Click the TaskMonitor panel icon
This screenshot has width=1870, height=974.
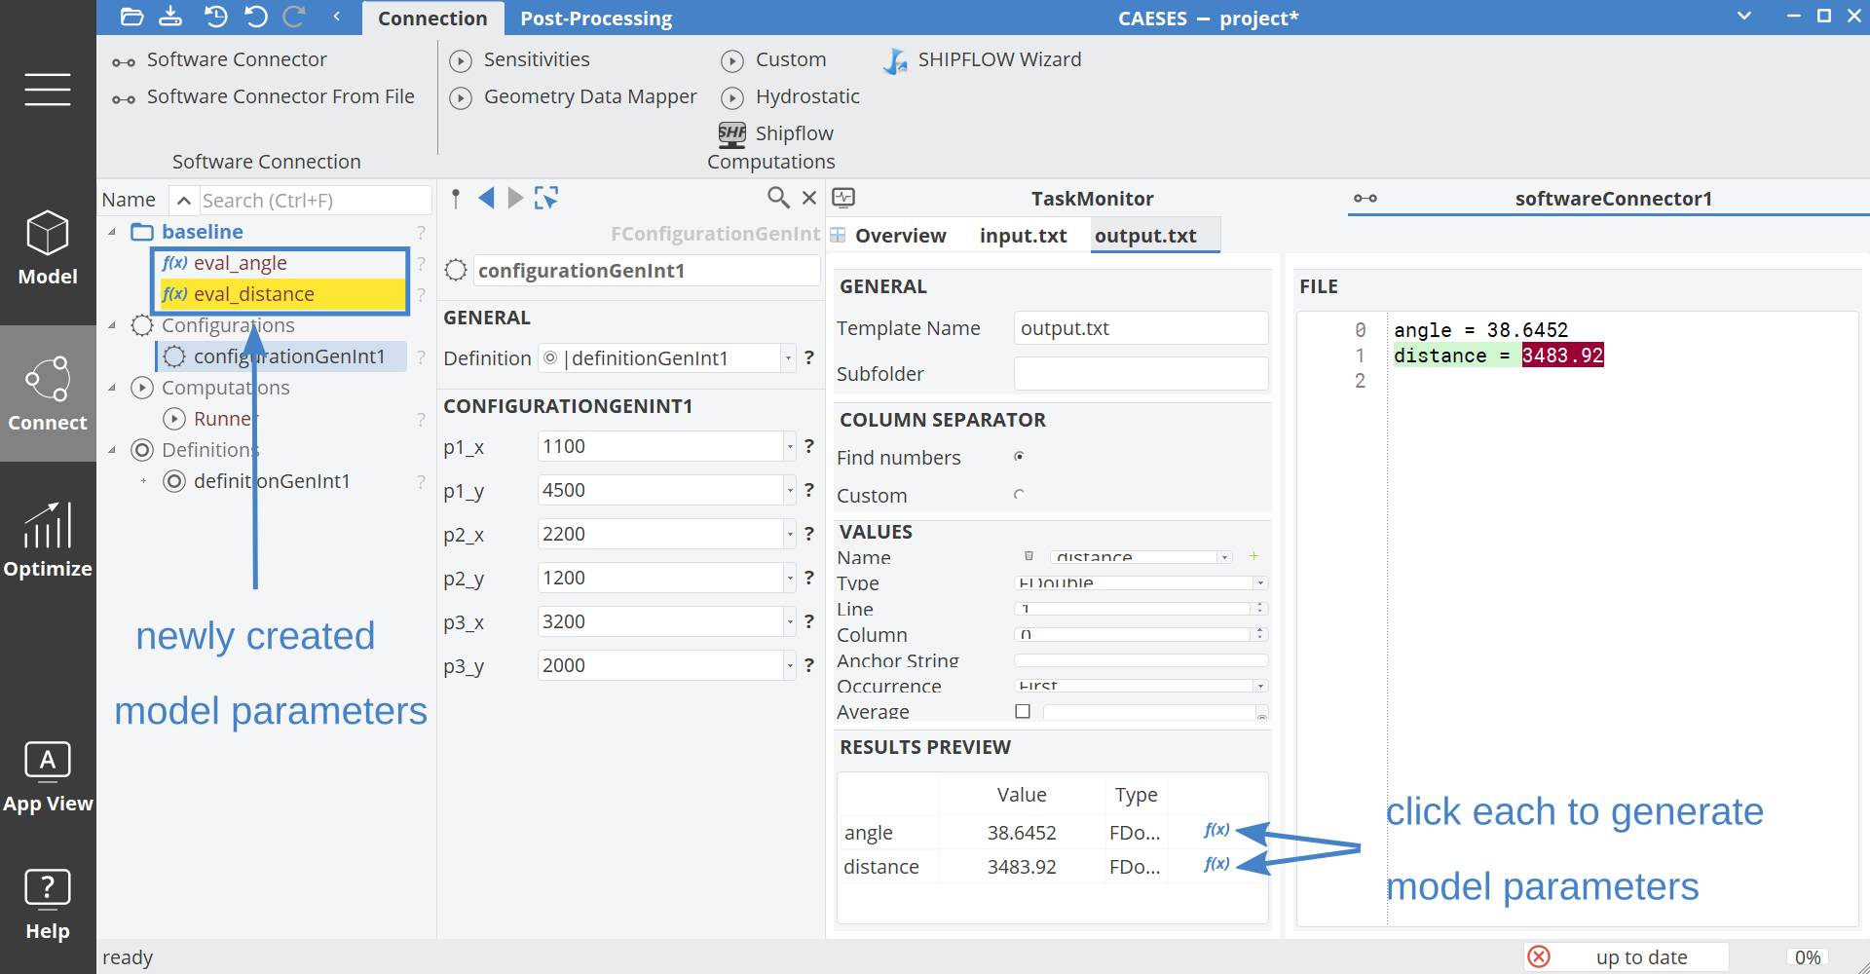click(844, 198)
